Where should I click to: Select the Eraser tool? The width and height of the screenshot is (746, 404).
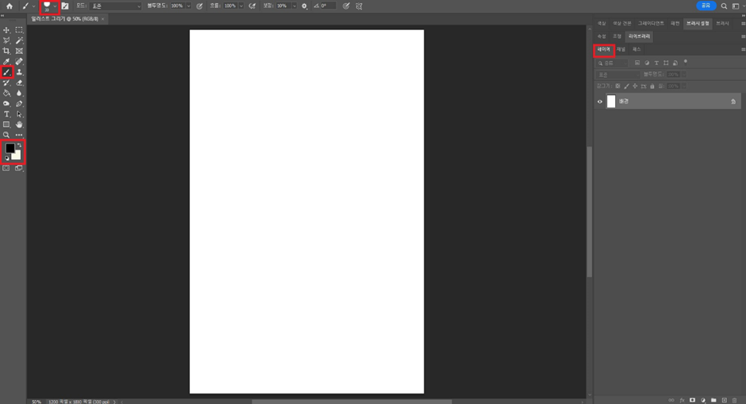click(19, 82)
